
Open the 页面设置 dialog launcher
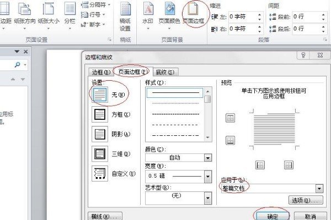[x=109, y=40]
